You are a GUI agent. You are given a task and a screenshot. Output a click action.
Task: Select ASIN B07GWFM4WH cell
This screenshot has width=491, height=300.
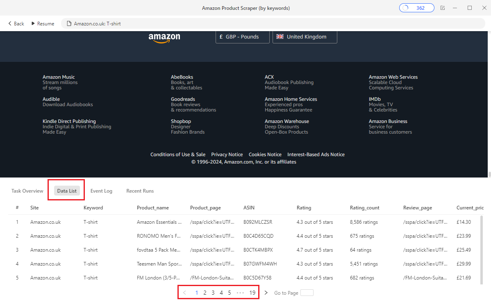[260, 264]
